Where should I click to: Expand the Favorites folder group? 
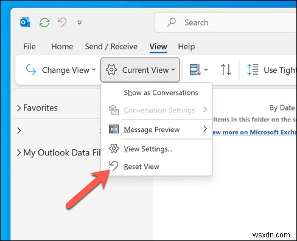[x=19, y=108]
